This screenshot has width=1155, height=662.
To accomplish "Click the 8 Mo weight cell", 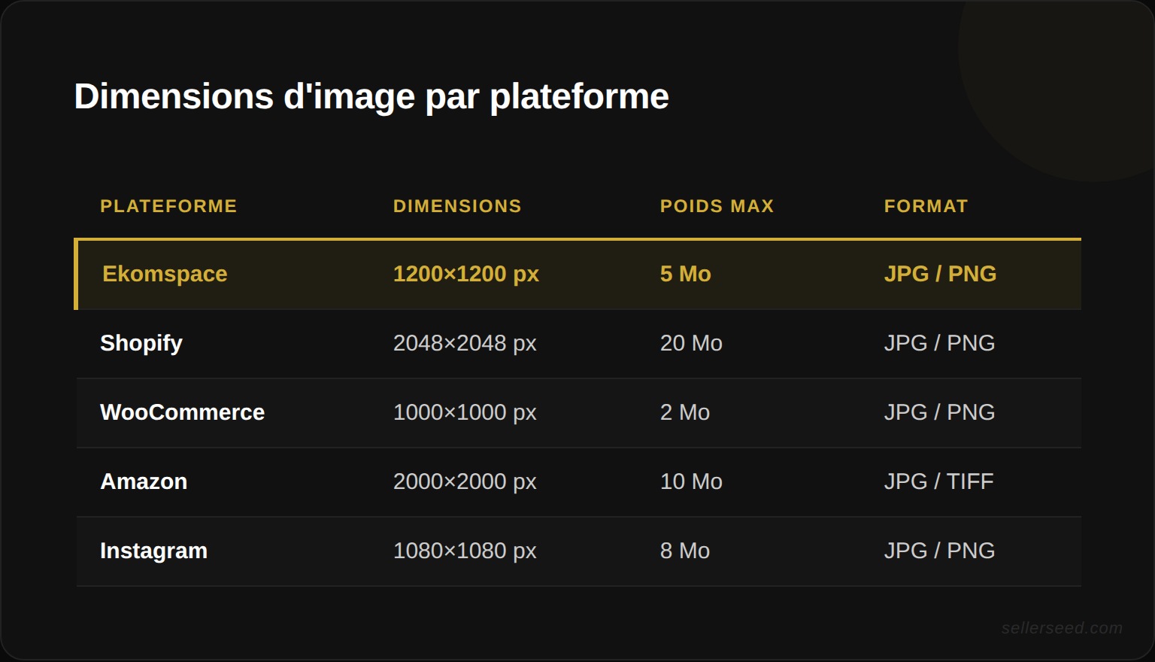I will pyautogui.click(x=685, y=551).
